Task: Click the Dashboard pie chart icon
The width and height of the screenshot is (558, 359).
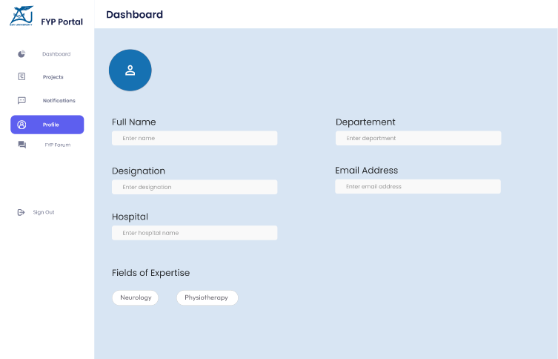Action: 22,54
